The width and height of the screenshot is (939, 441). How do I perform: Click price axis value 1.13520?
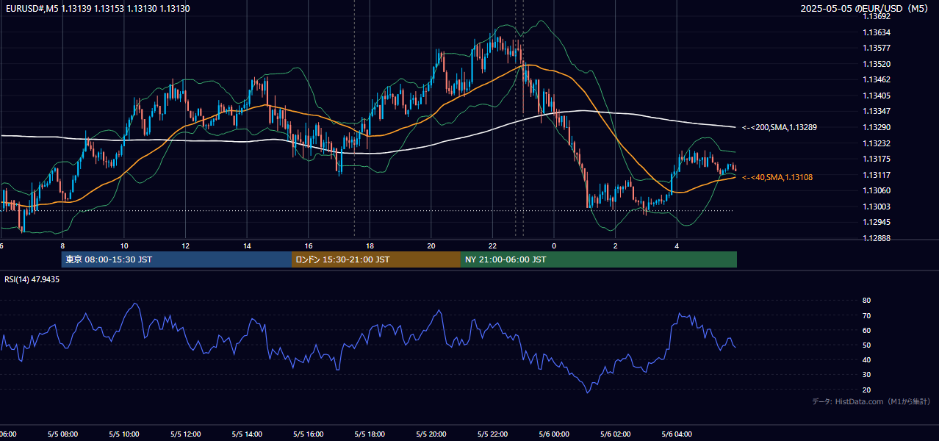(x=877, y=64)
